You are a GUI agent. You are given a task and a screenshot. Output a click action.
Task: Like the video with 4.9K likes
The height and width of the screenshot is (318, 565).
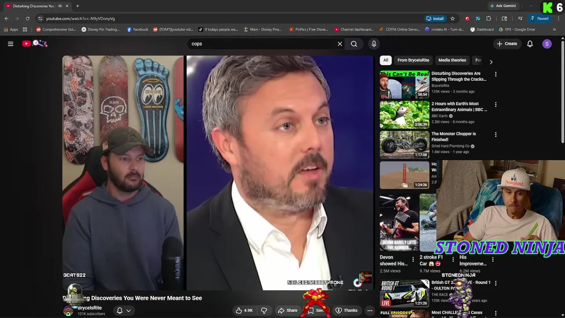244,310
